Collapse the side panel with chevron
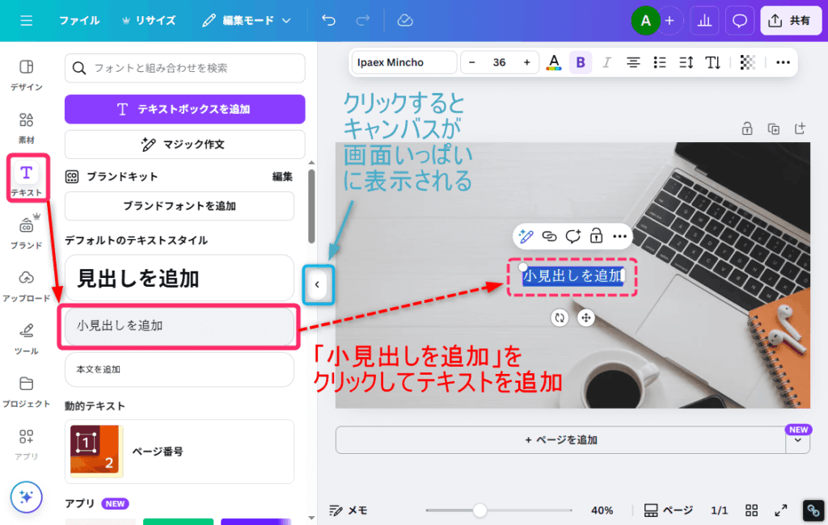 317,285
